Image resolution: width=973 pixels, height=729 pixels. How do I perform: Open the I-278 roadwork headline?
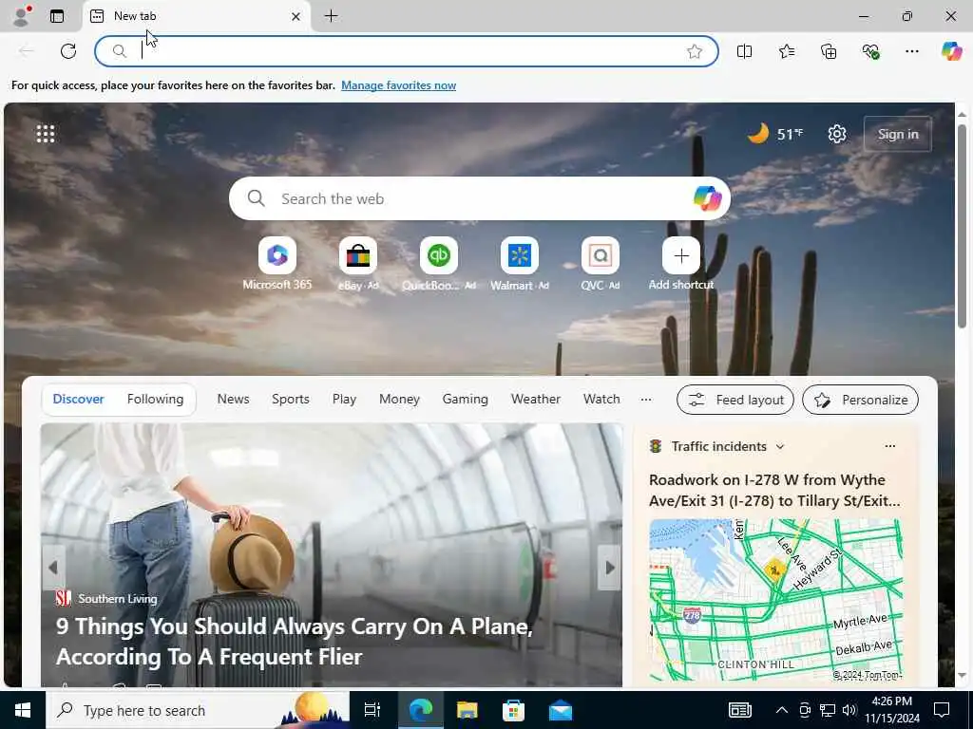pyautogui.click(x=774, y=490)
